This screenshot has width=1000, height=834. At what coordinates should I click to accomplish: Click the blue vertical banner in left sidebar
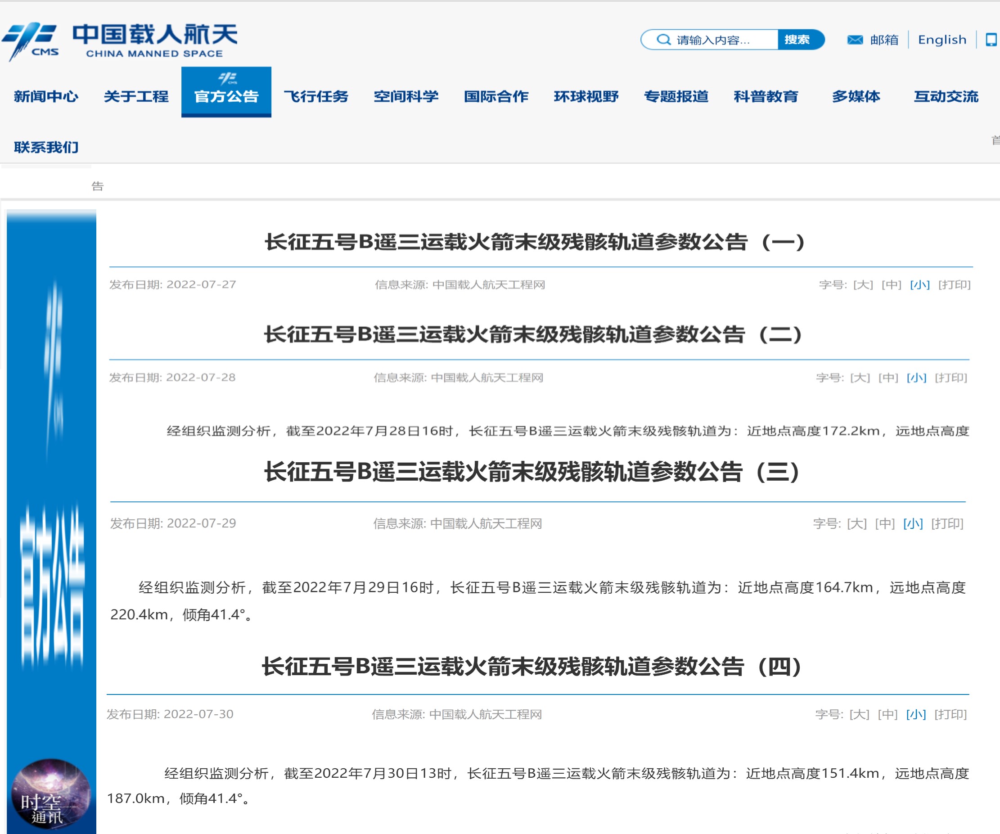point(51,428)
